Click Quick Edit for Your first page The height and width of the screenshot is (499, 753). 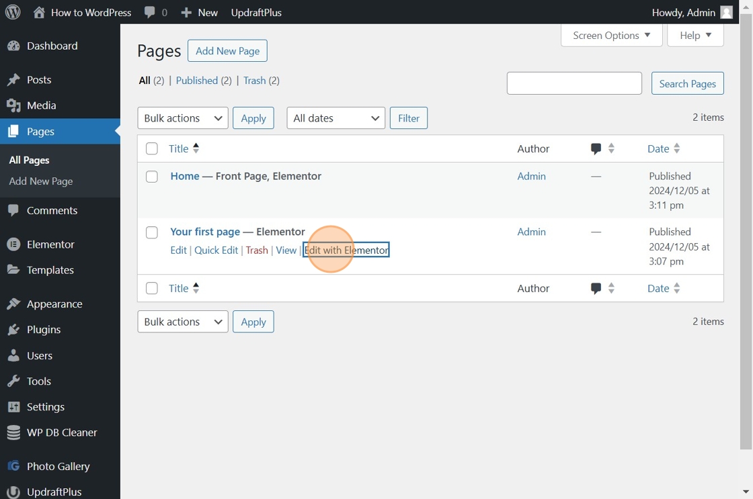pos(216,250)
